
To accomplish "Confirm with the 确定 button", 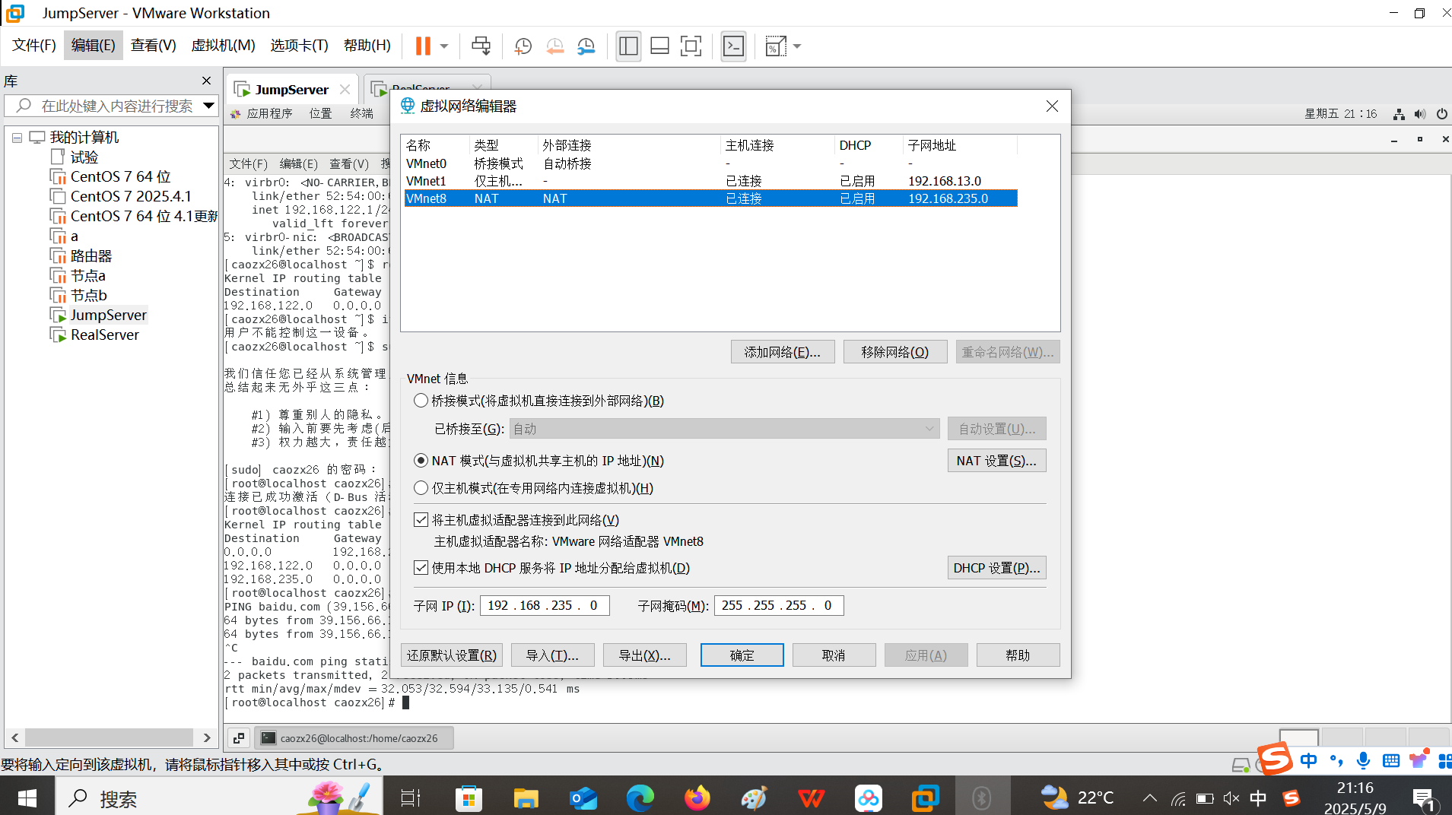I will point(742,655).
